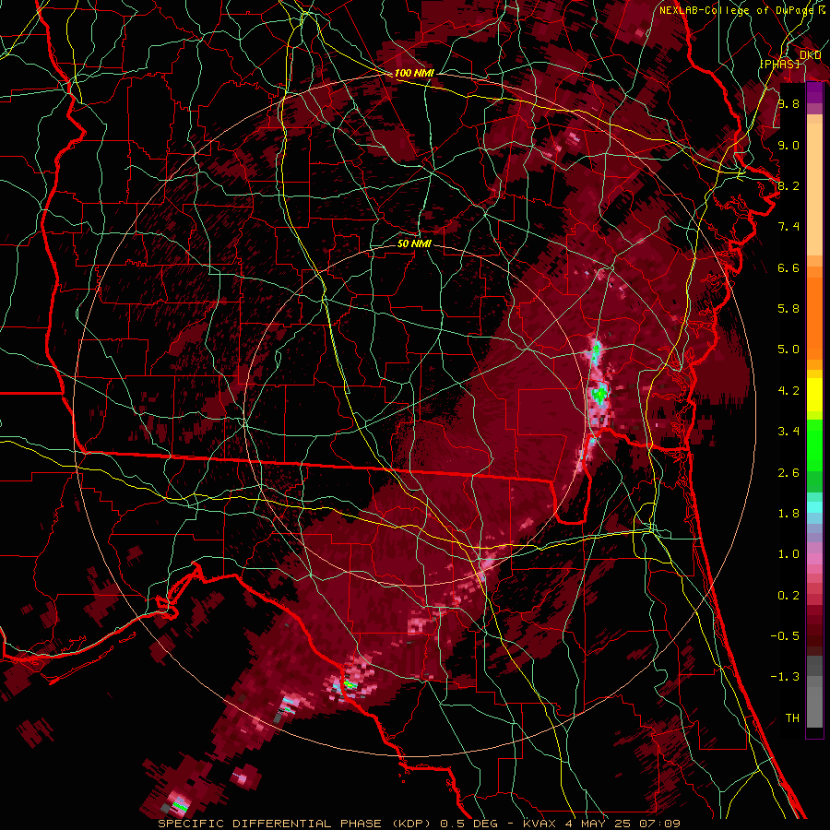Click the -1.3 scale value

785,677
